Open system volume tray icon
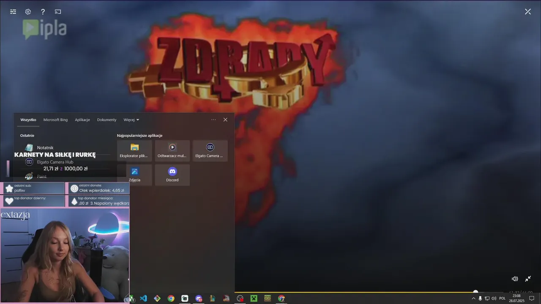Image resolution: width=541 pixels, height=304 pixels. point(494,298)
